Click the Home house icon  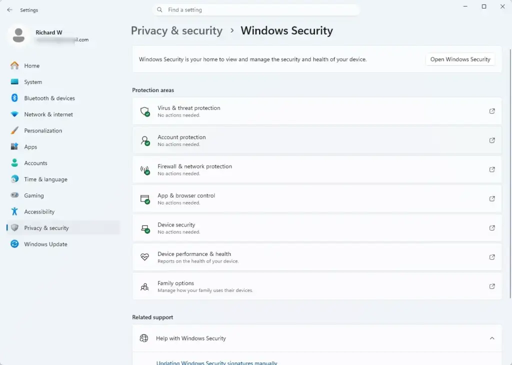click(14, 65)
